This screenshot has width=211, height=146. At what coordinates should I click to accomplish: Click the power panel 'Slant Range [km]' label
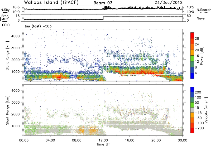(7, 56)
